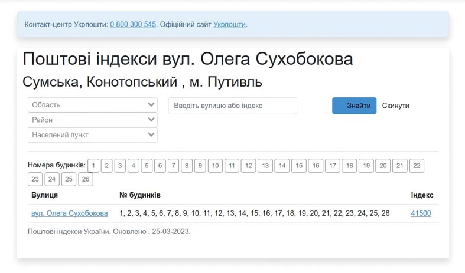
Task: Call link 0 800 300 545
Action: pyautogui.click(x=133, y=24)
